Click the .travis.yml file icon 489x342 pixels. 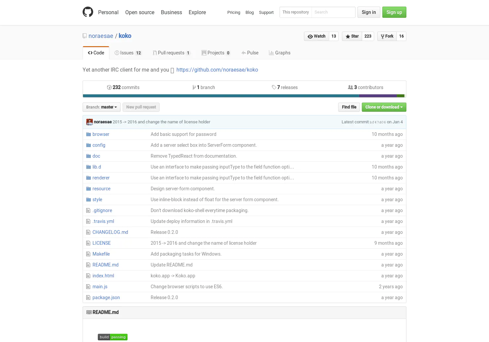[x=88, y=221]
